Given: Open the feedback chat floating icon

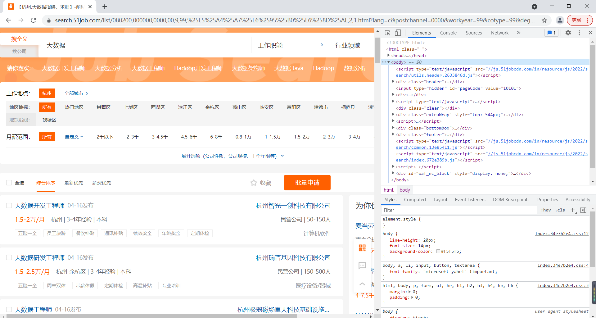Looking at the screenshot, I should coord(362,266).
